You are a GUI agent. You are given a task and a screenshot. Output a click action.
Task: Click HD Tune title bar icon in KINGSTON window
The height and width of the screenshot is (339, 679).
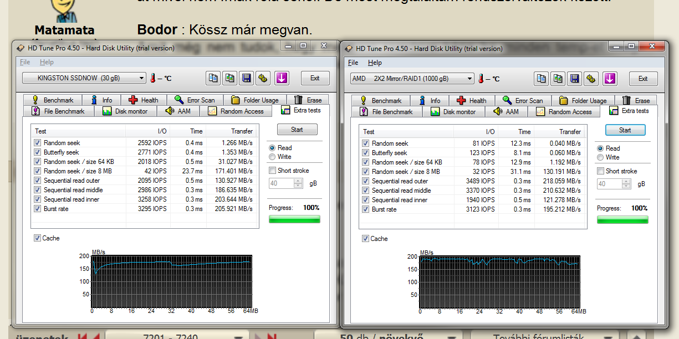[21, 48]
